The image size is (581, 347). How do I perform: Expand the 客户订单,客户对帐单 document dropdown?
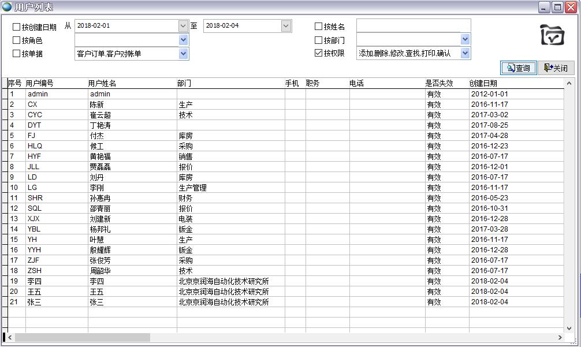[x=183, y=54]
